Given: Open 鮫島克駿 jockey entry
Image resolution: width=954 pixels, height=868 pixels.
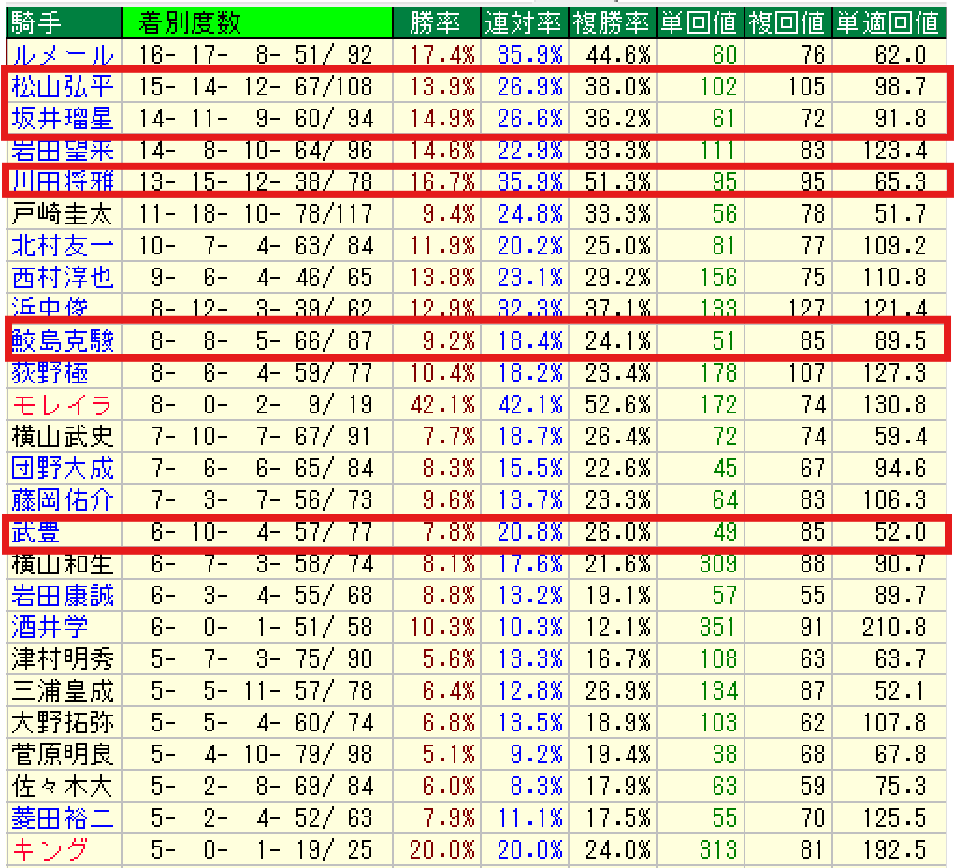Looking at the screenshot, I should (x=63, y=340).
